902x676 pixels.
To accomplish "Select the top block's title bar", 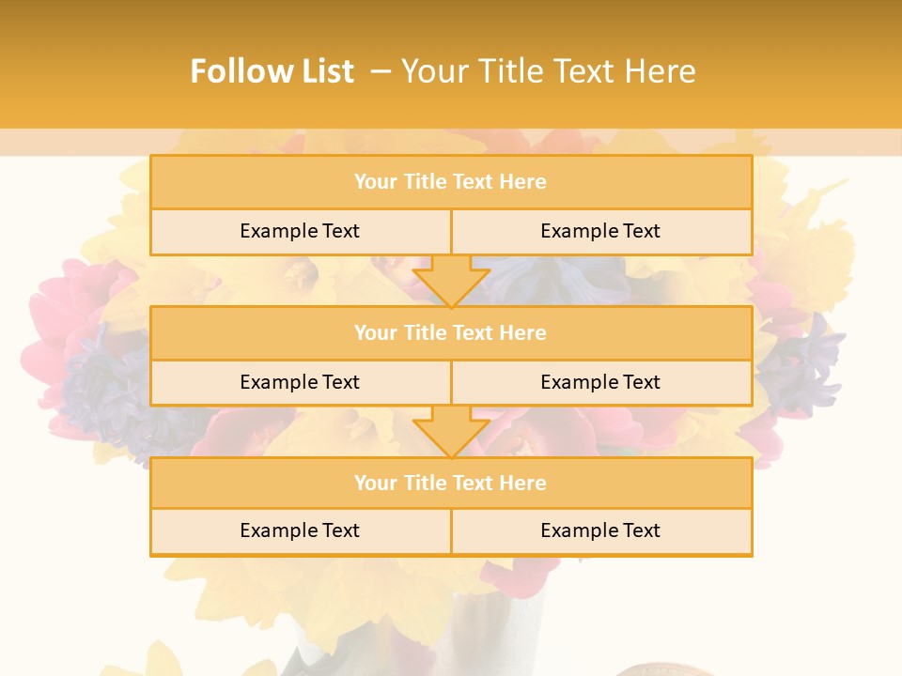I will (451, 182).
